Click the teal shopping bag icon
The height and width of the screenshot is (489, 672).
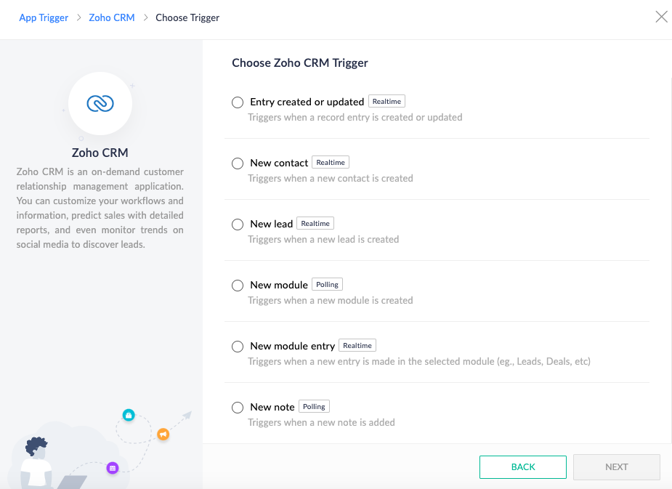click(129, 415)
